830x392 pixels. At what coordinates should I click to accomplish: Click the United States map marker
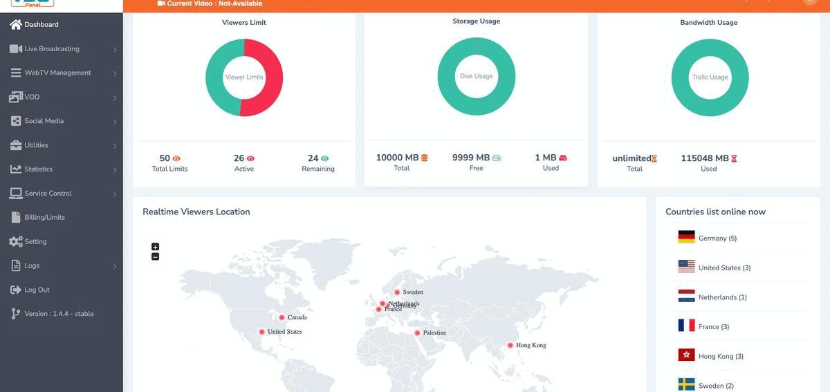(x=261, y=332)
